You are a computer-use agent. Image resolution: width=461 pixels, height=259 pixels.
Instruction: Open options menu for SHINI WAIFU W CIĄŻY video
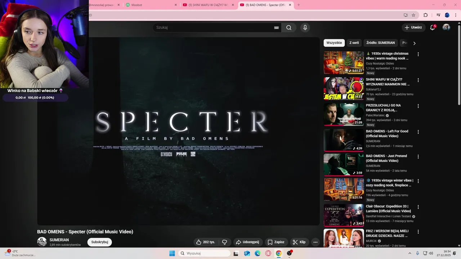coord(418,80)
